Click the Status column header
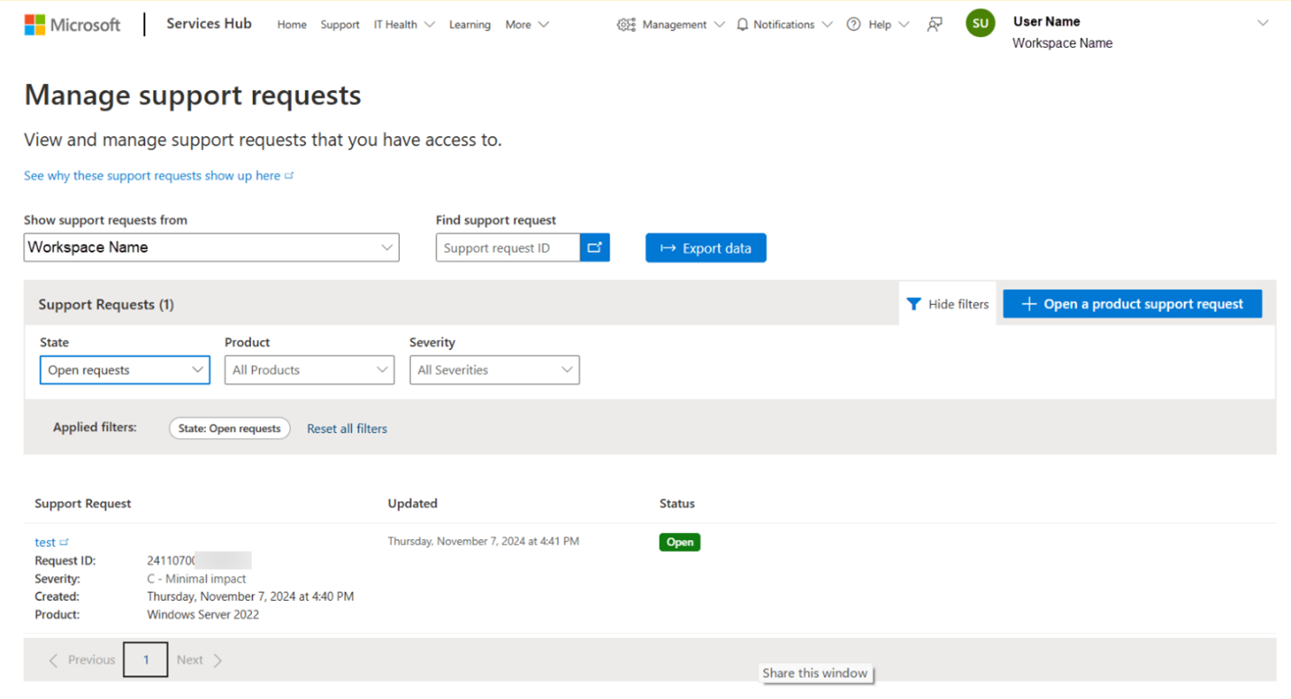This screenshot has height=699, width=1291. [677, 503]
